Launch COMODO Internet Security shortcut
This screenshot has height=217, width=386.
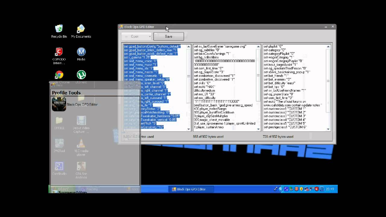pos(59,56)
